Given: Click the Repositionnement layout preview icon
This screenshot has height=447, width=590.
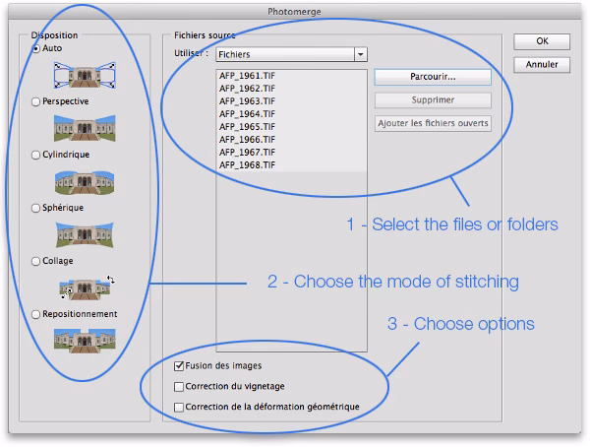Looking at the screenshot, I should 85,341.
